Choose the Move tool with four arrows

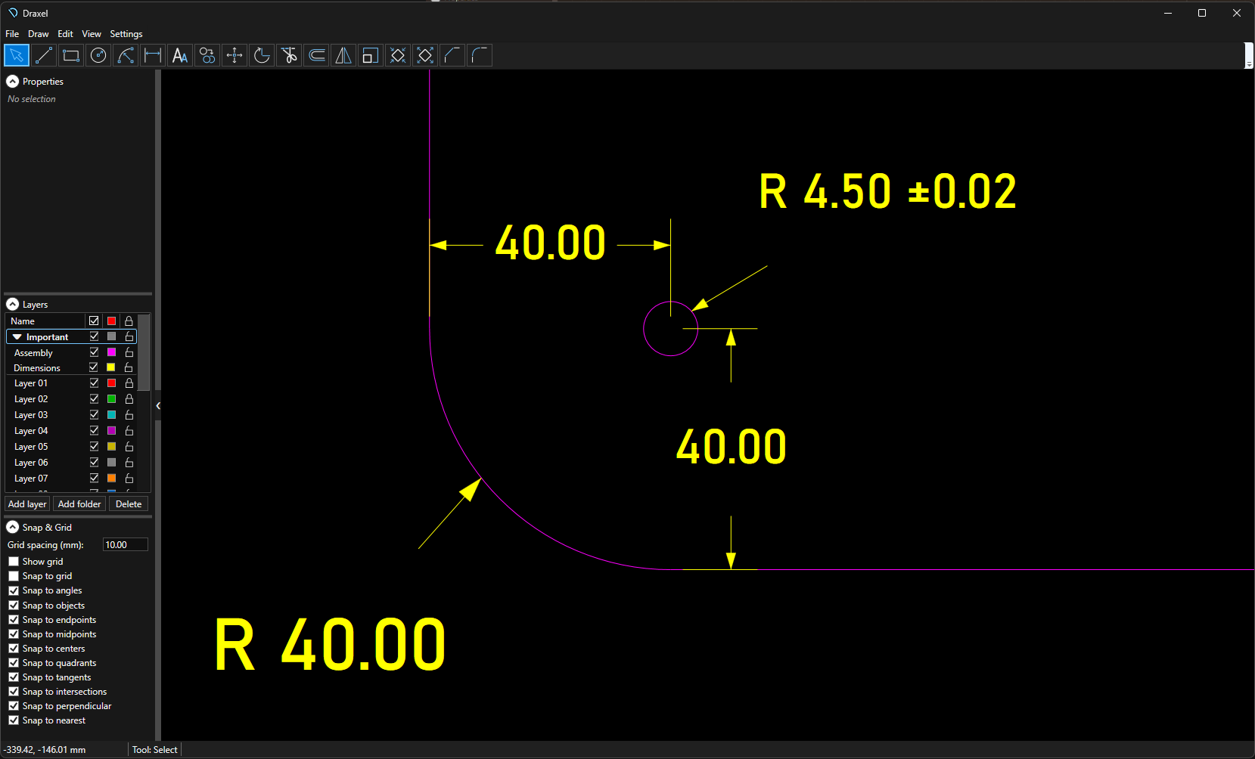pos(235,55)
